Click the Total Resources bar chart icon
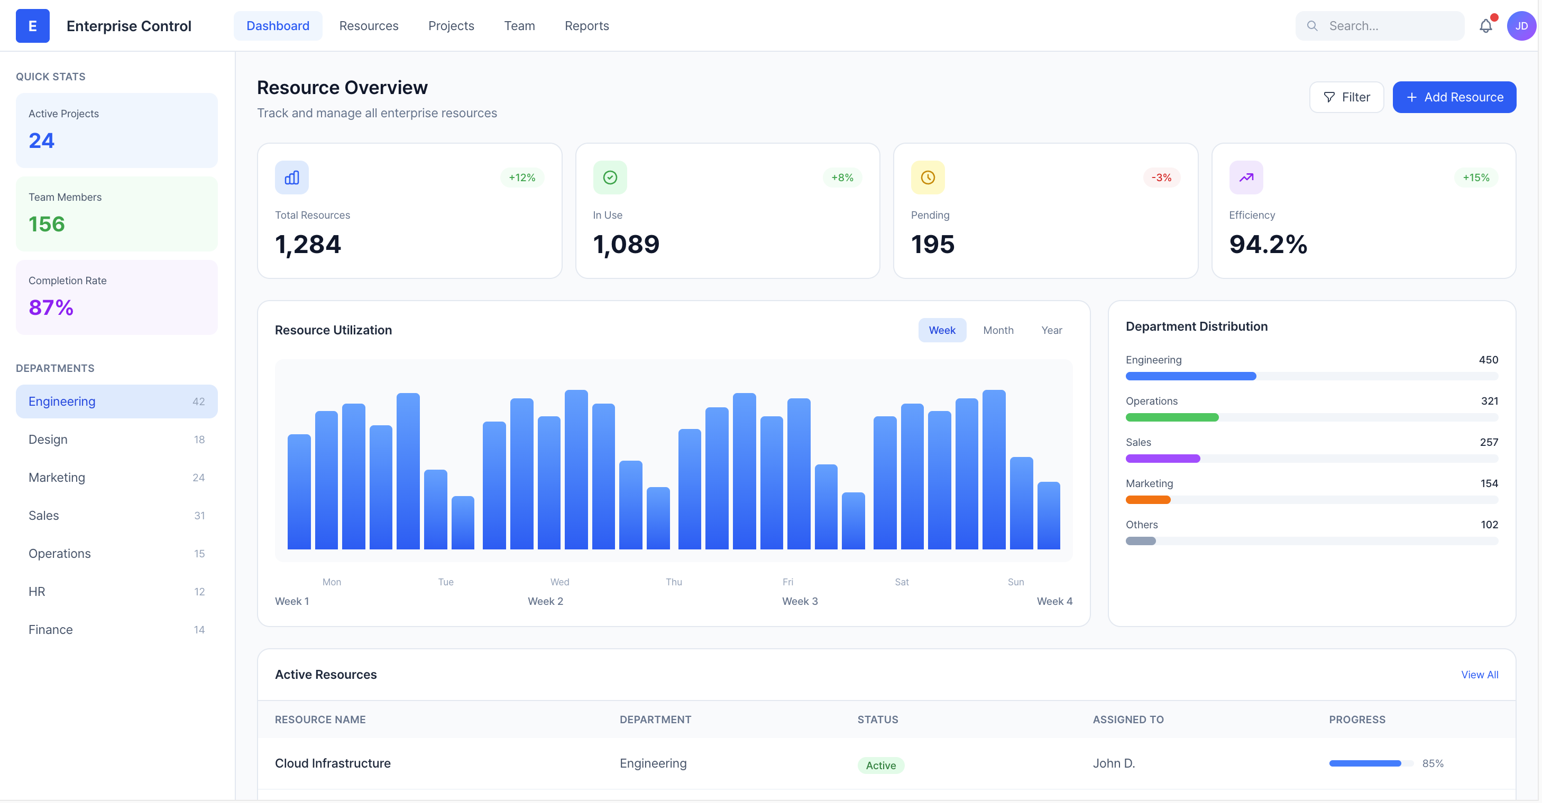This screenshot has height=803, width=1542. pyautogui.click(x=291, y=177)
